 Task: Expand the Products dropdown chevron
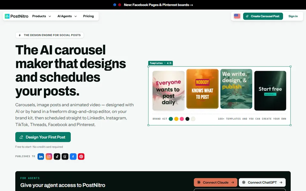(50, 16)
